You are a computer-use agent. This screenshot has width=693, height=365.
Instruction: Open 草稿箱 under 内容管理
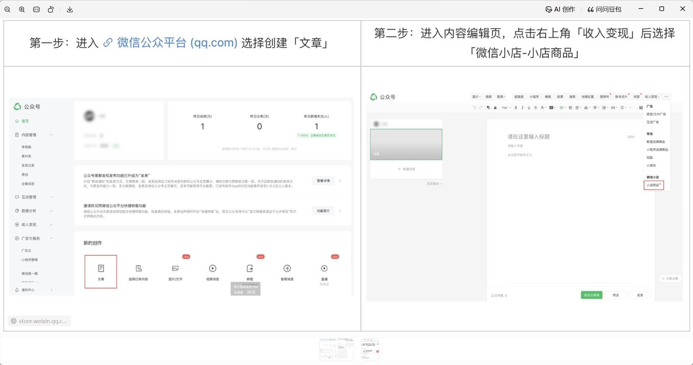tap(26, 147)
